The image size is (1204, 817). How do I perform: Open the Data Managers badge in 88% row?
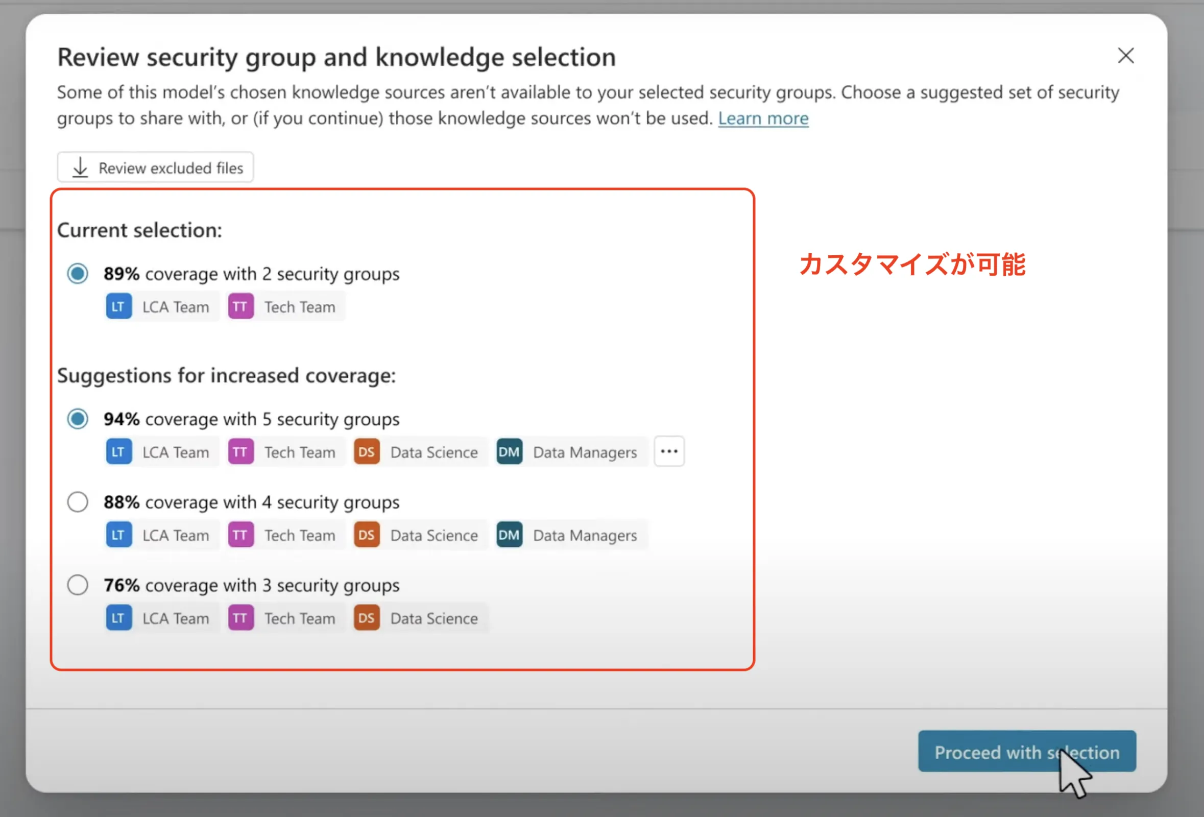click(570, 535)
